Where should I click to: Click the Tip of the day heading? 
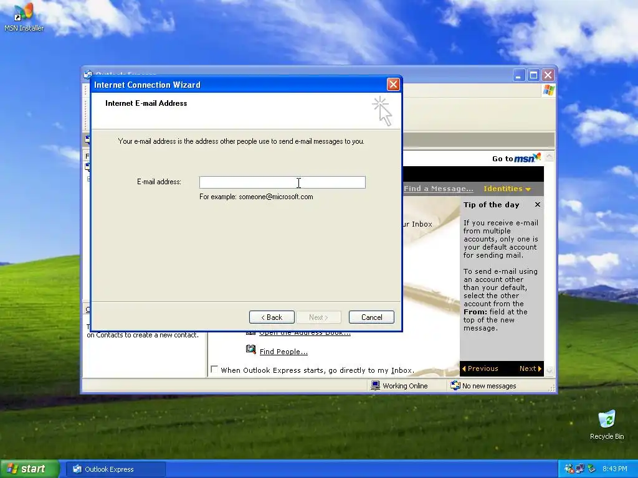[x=491, y=205]
